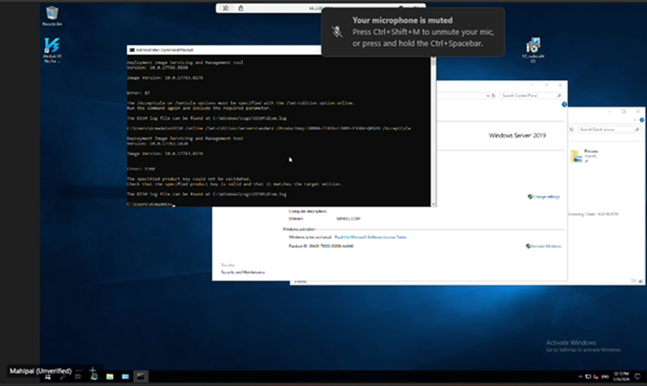
Task: Click the Windows Server 2019 edition text
Action: (x=517, y=135)
